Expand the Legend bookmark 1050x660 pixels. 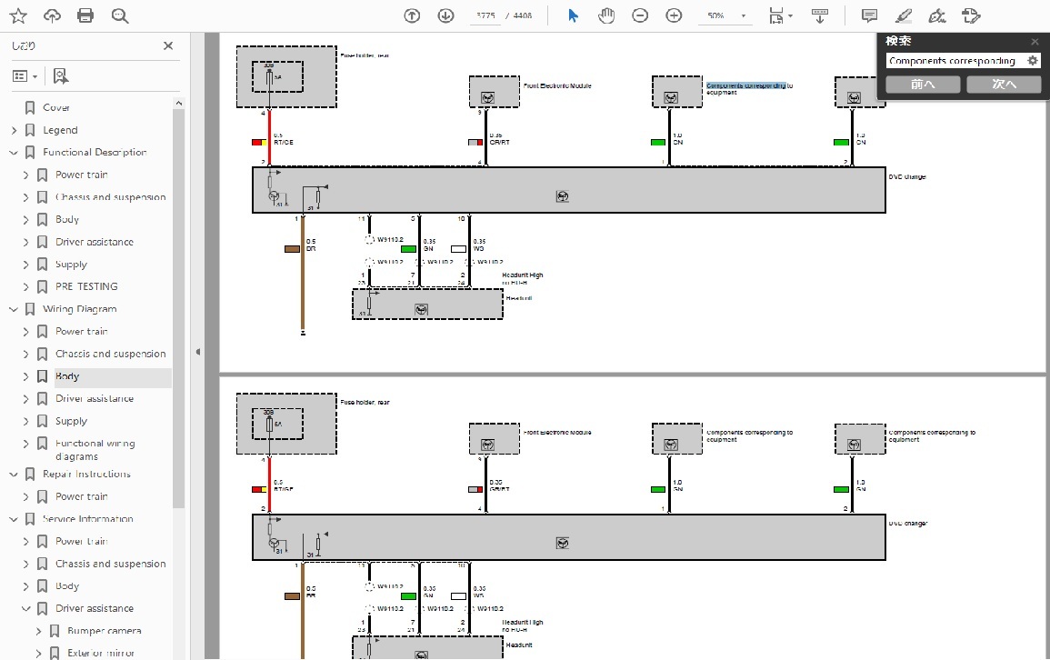pyautogui.click(x=14, y=130)
